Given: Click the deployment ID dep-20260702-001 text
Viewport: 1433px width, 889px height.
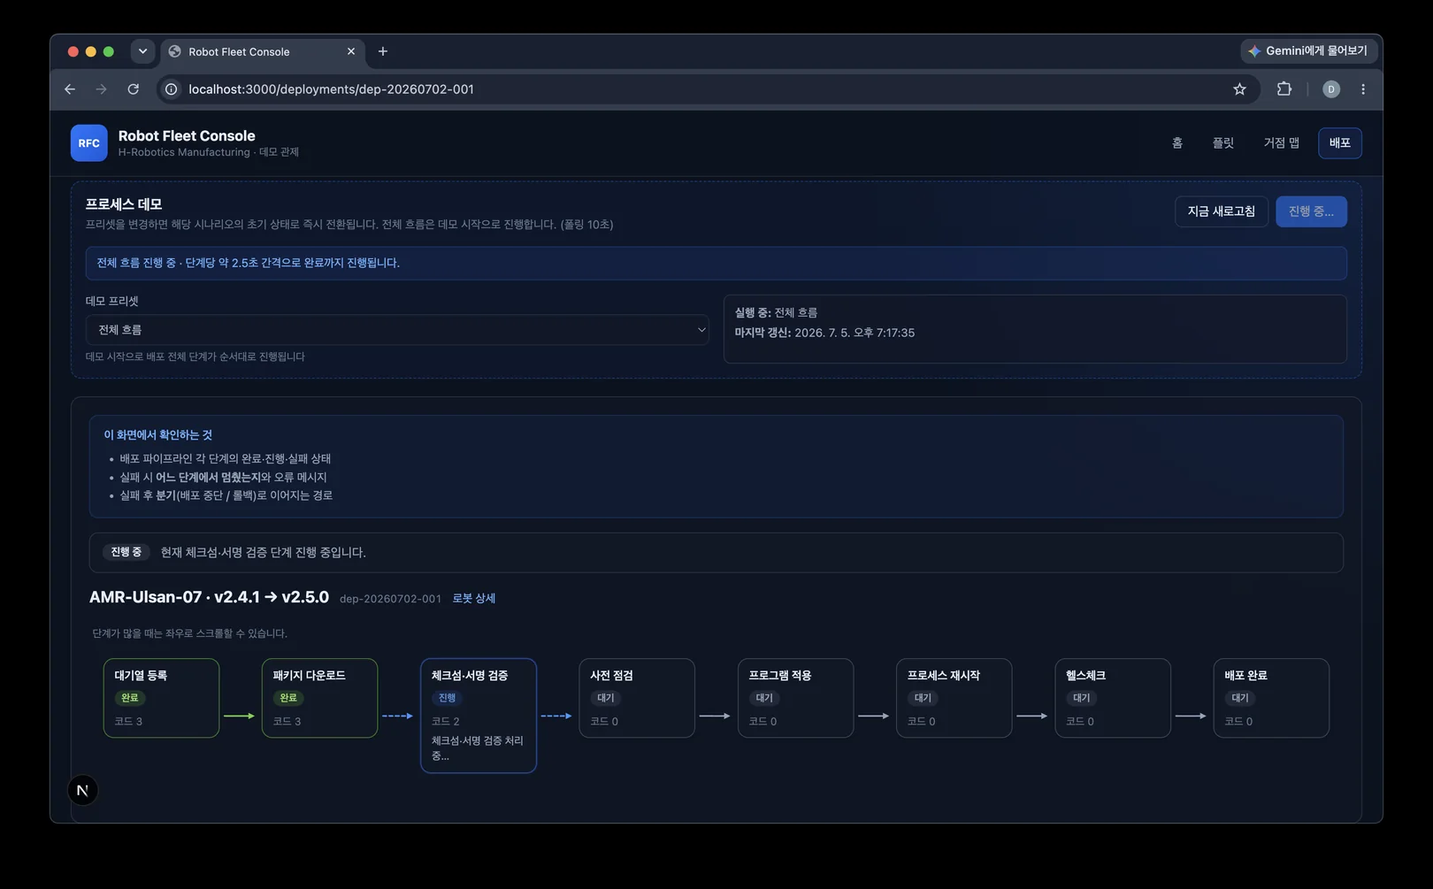Looking at the screenshot, I should [390, 599].
